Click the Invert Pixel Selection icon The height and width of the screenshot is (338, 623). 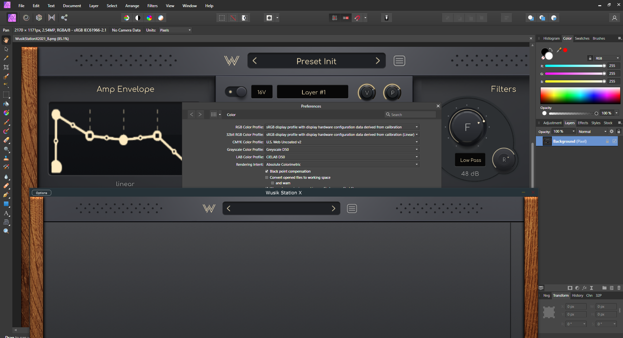coord(245,18)
